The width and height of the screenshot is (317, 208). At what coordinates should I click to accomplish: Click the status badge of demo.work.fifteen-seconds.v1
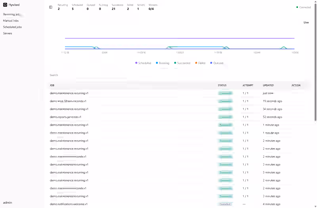(225, 101)
